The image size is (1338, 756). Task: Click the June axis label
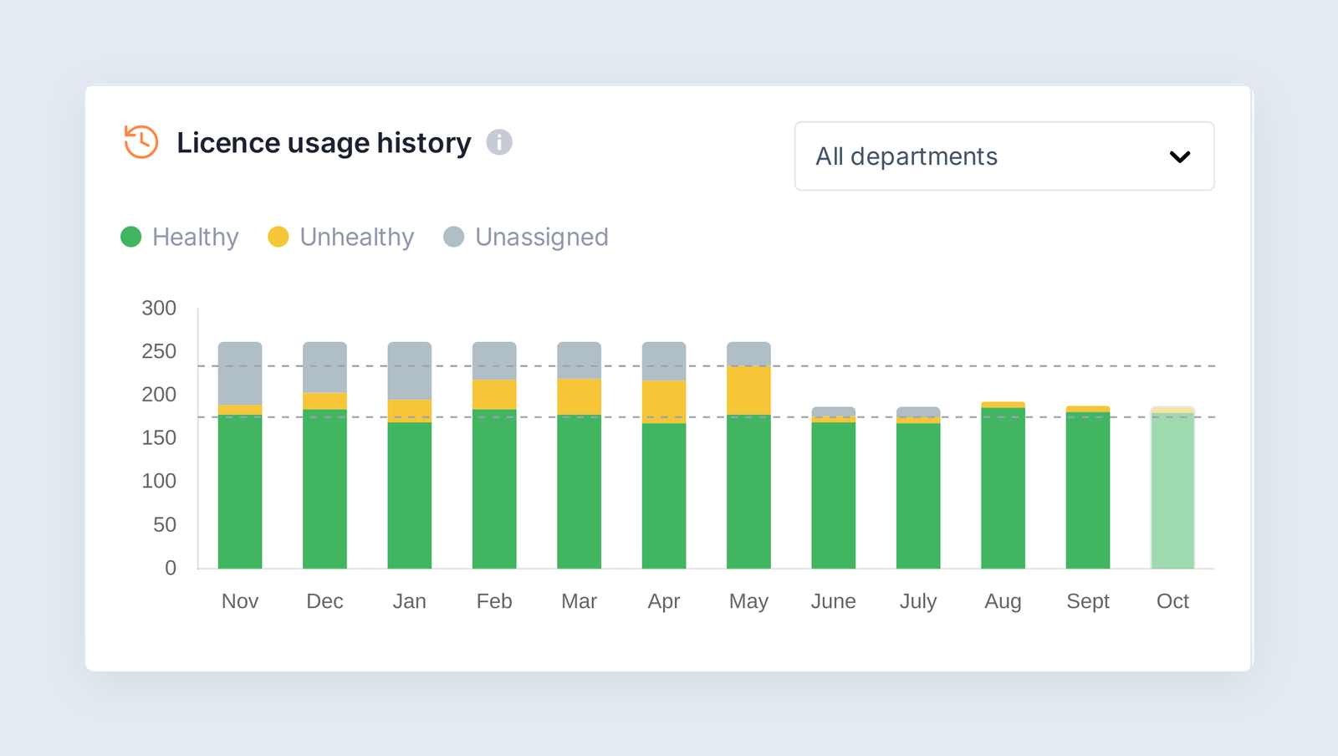pyautogui.click(x=834, y=601)
